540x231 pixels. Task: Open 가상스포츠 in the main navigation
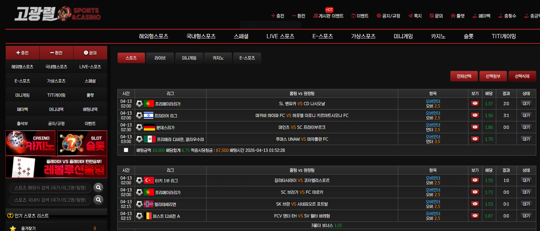pyautogui.click(x=363, y=36)
